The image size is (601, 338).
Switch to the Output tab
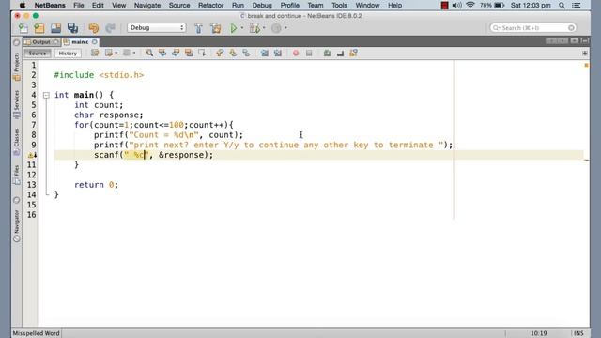41,41
